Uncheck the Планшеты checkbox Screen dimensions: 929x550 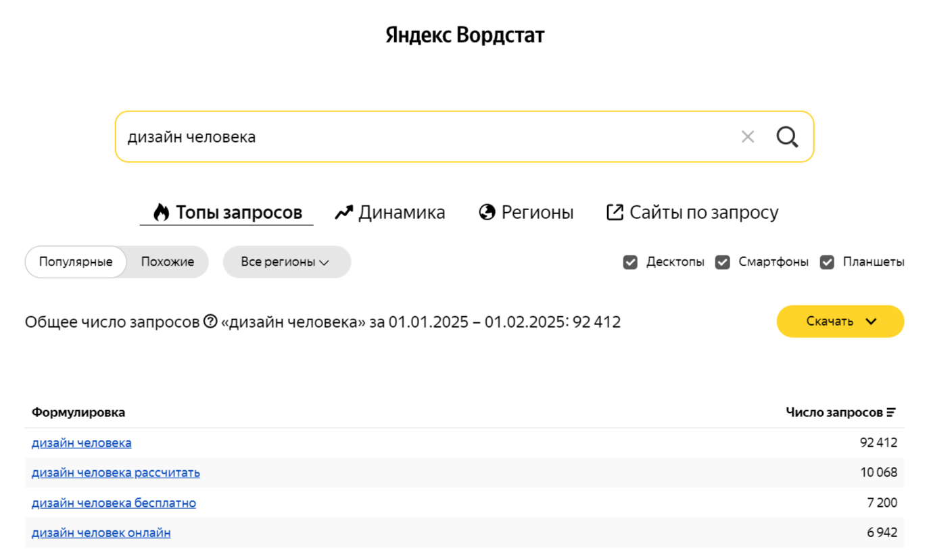point(827,262)
